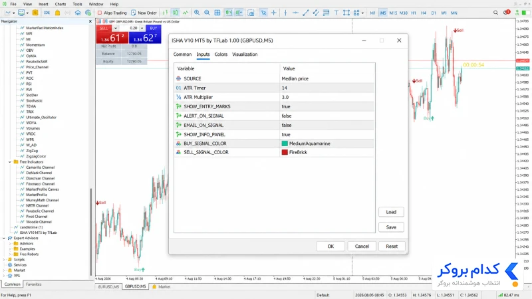This screenshot has width=532, height=299.
Task: Open the IDE MetaEditor toolbar icon
Action: point(47,13)
